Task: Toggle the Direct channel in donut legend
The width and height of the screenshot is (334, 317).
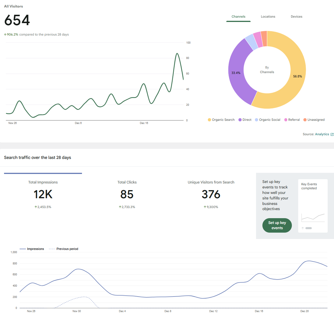Action: (245, 120)
